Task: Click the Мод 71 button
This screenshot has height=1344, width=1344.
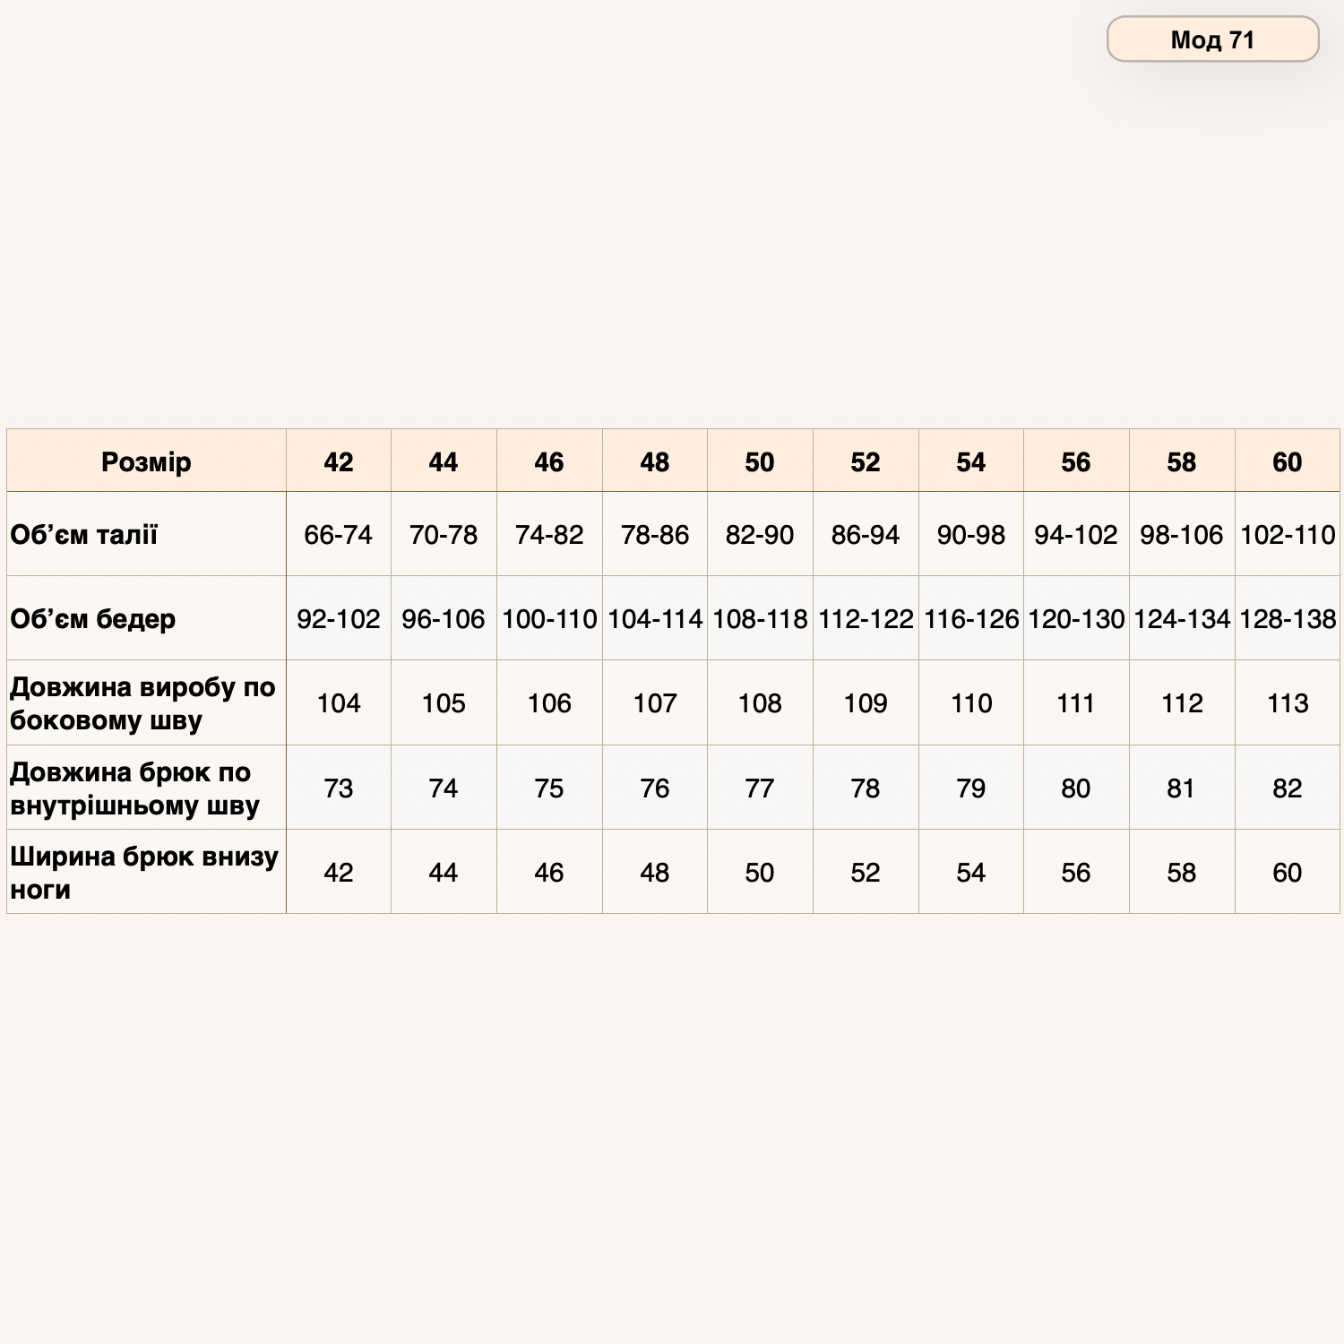Action: tap(1212, 39)
